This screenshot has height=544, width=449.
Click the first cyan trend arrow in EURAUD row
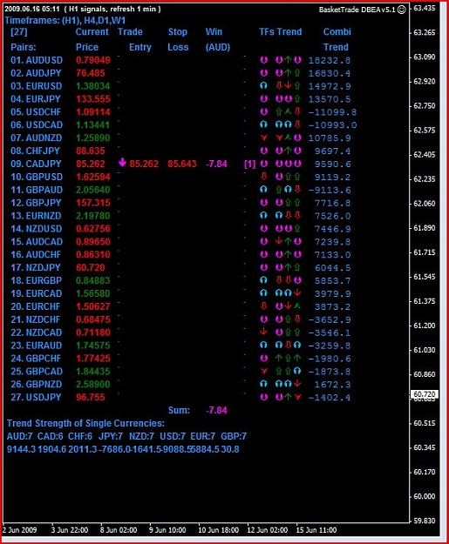click(x=264, y=345)
